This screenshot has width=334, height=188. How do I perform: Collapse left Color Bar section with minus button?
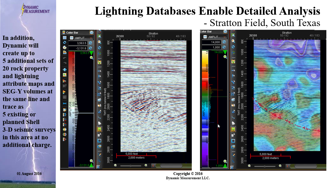(72, 38)
